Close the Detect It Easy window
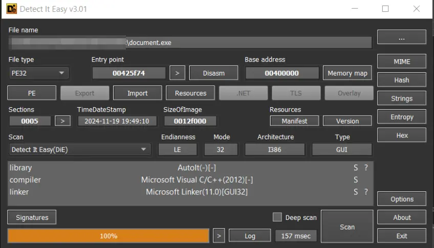Screen dimensions: 434x248 pyautogui.click(x=416, y=9)
